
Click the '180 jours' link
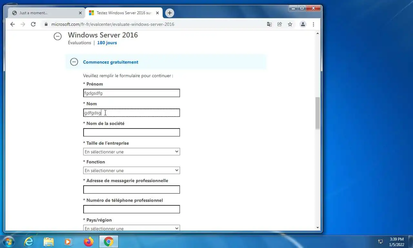[107, 43]
